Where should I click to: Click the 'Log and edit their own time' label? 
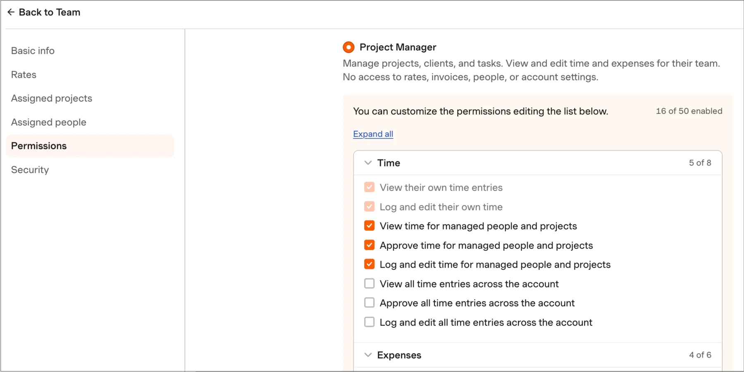441,207
